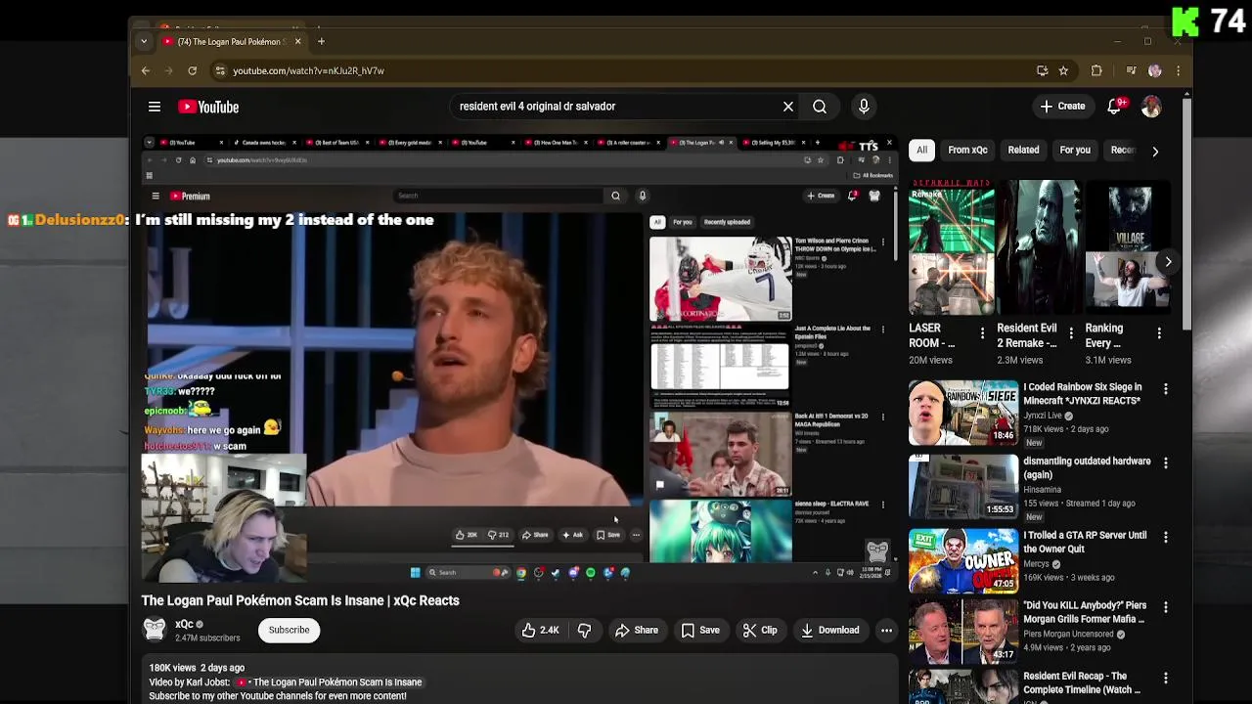Screen dimensions: 1252x704
Task: Open the Chrome profile avatar
Action: (1155, 70)
